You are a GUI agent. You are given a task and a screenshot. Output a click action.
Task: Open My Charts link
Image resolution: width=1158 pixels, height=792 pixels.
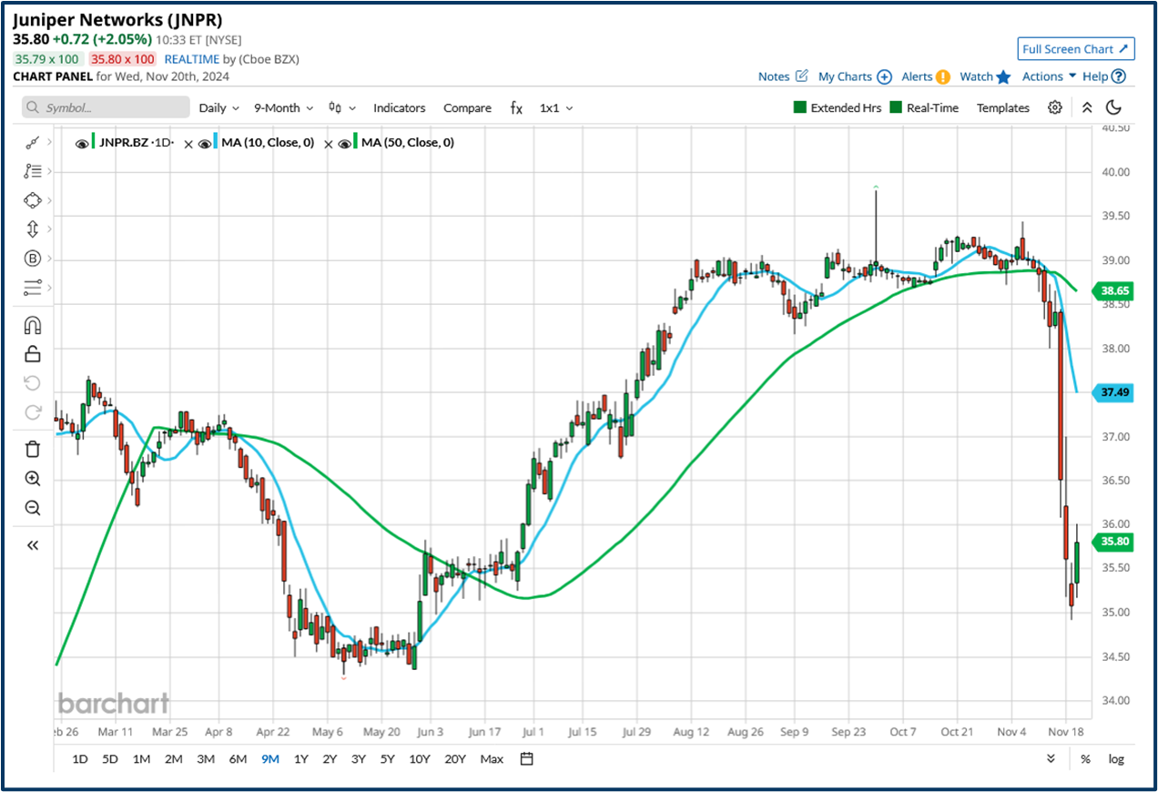tap(846, 76)
